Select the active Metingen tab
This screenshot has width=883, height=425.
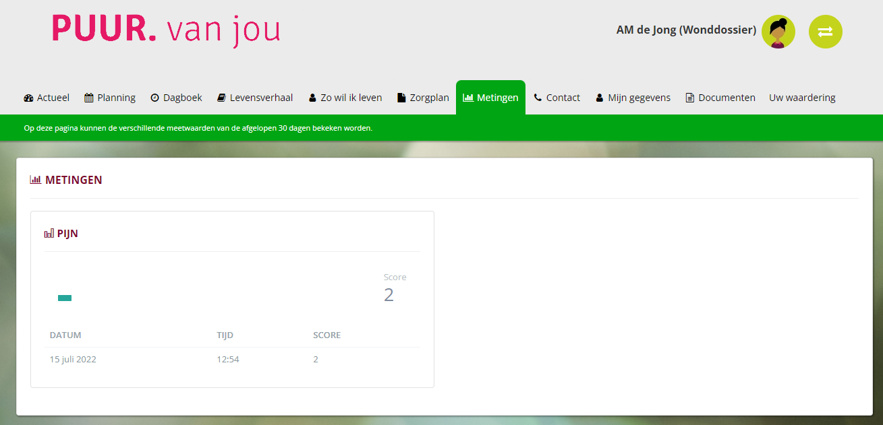click(490, 98)
